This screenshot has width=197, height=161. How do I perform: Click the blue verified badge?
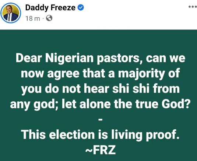pyautogui.click(x=81, y=7)
